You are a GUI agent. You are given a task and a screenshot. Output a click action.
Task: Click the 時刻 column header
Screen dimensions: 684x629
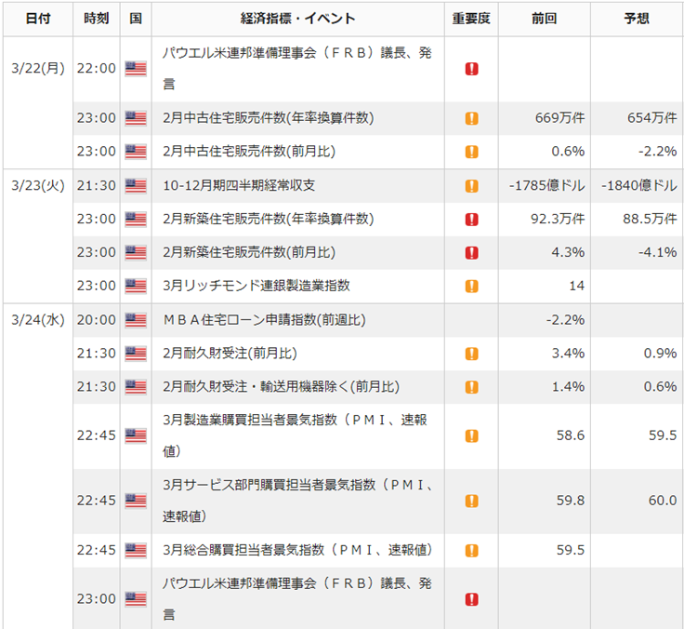tap(97, 19)
